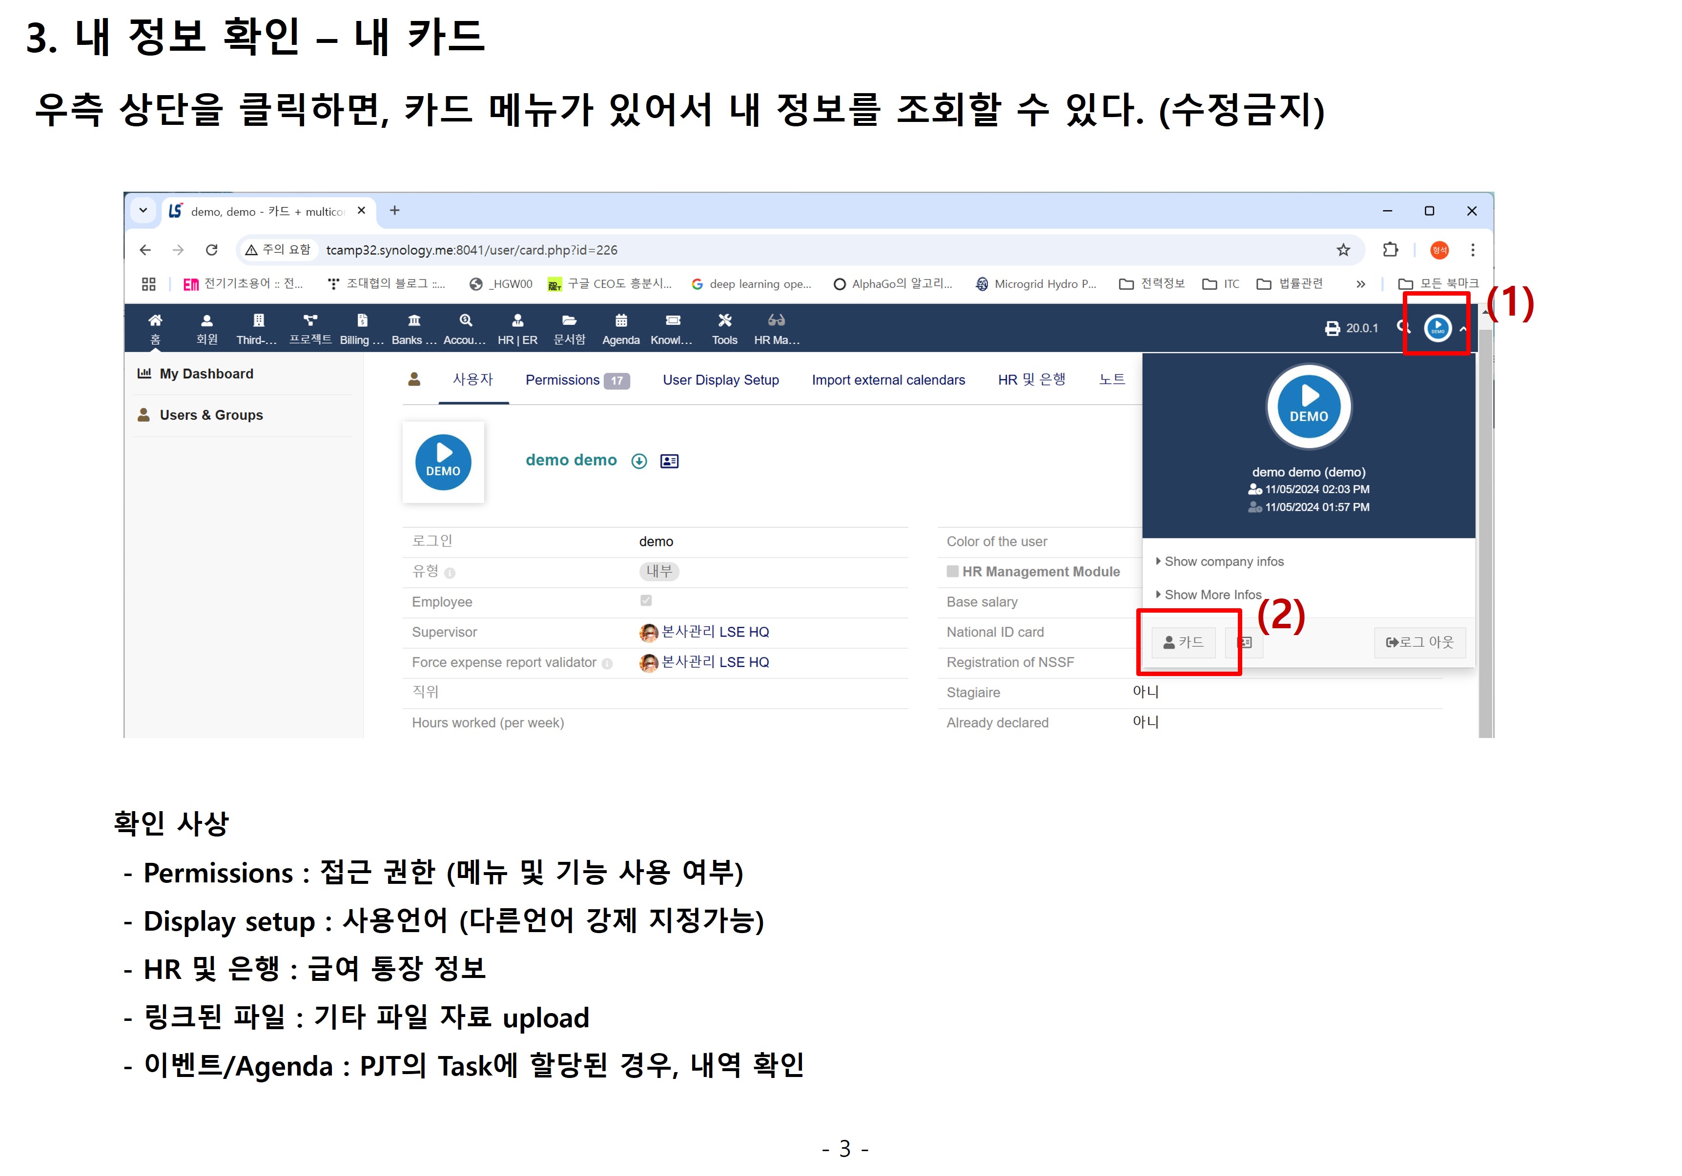Download vCard icon next to demo demo
This screenshot has height=1176, width=1682.
639,461
